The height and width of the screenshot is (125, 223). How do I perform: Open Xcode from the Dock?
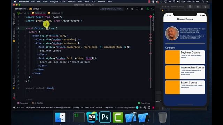tap(131, 117)
